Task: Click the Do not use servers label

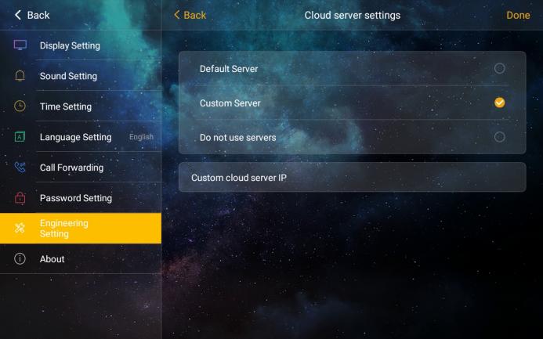Action: (x=238, y=137)
